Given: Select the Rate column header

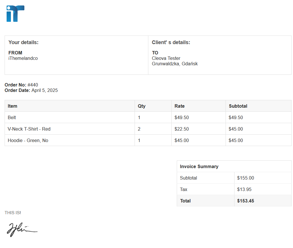Looking at the screenshot, I should tap(179, 106).
